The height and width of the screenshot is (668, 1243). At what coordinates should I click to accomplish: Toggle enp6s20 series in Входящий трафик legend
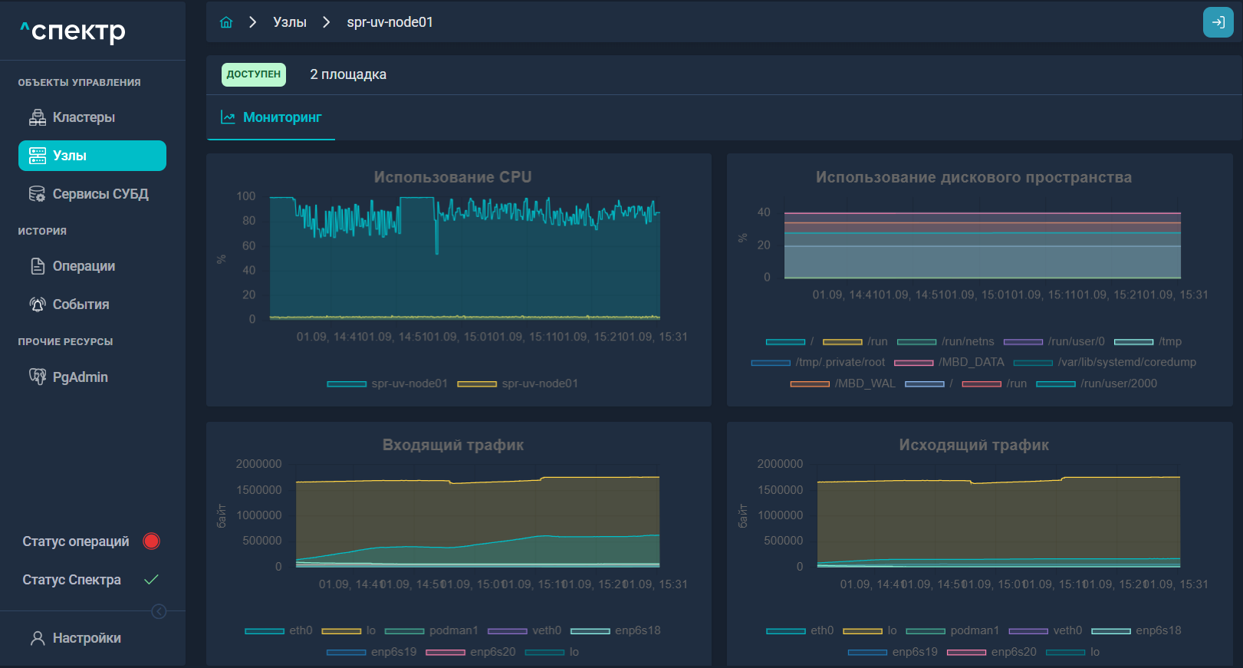[471, 652]
